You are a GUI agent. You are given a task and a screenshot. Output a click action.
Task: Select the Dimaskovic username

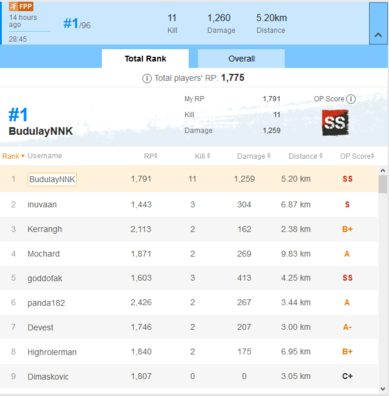(48, 377)
